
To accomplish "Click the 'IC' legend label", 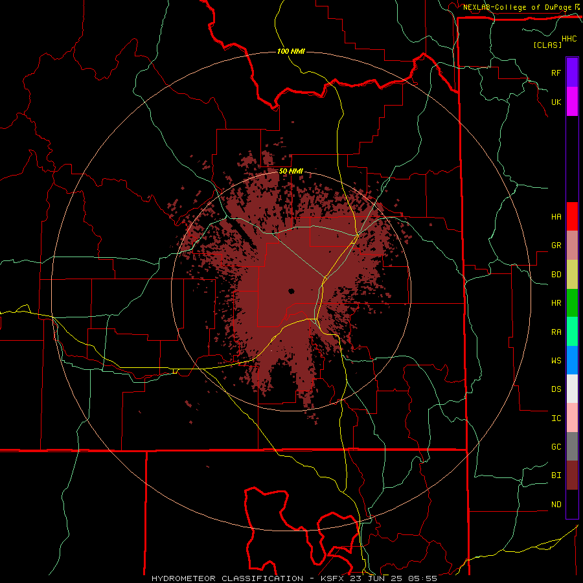I will pyautogui.click(x=556, y=418).
